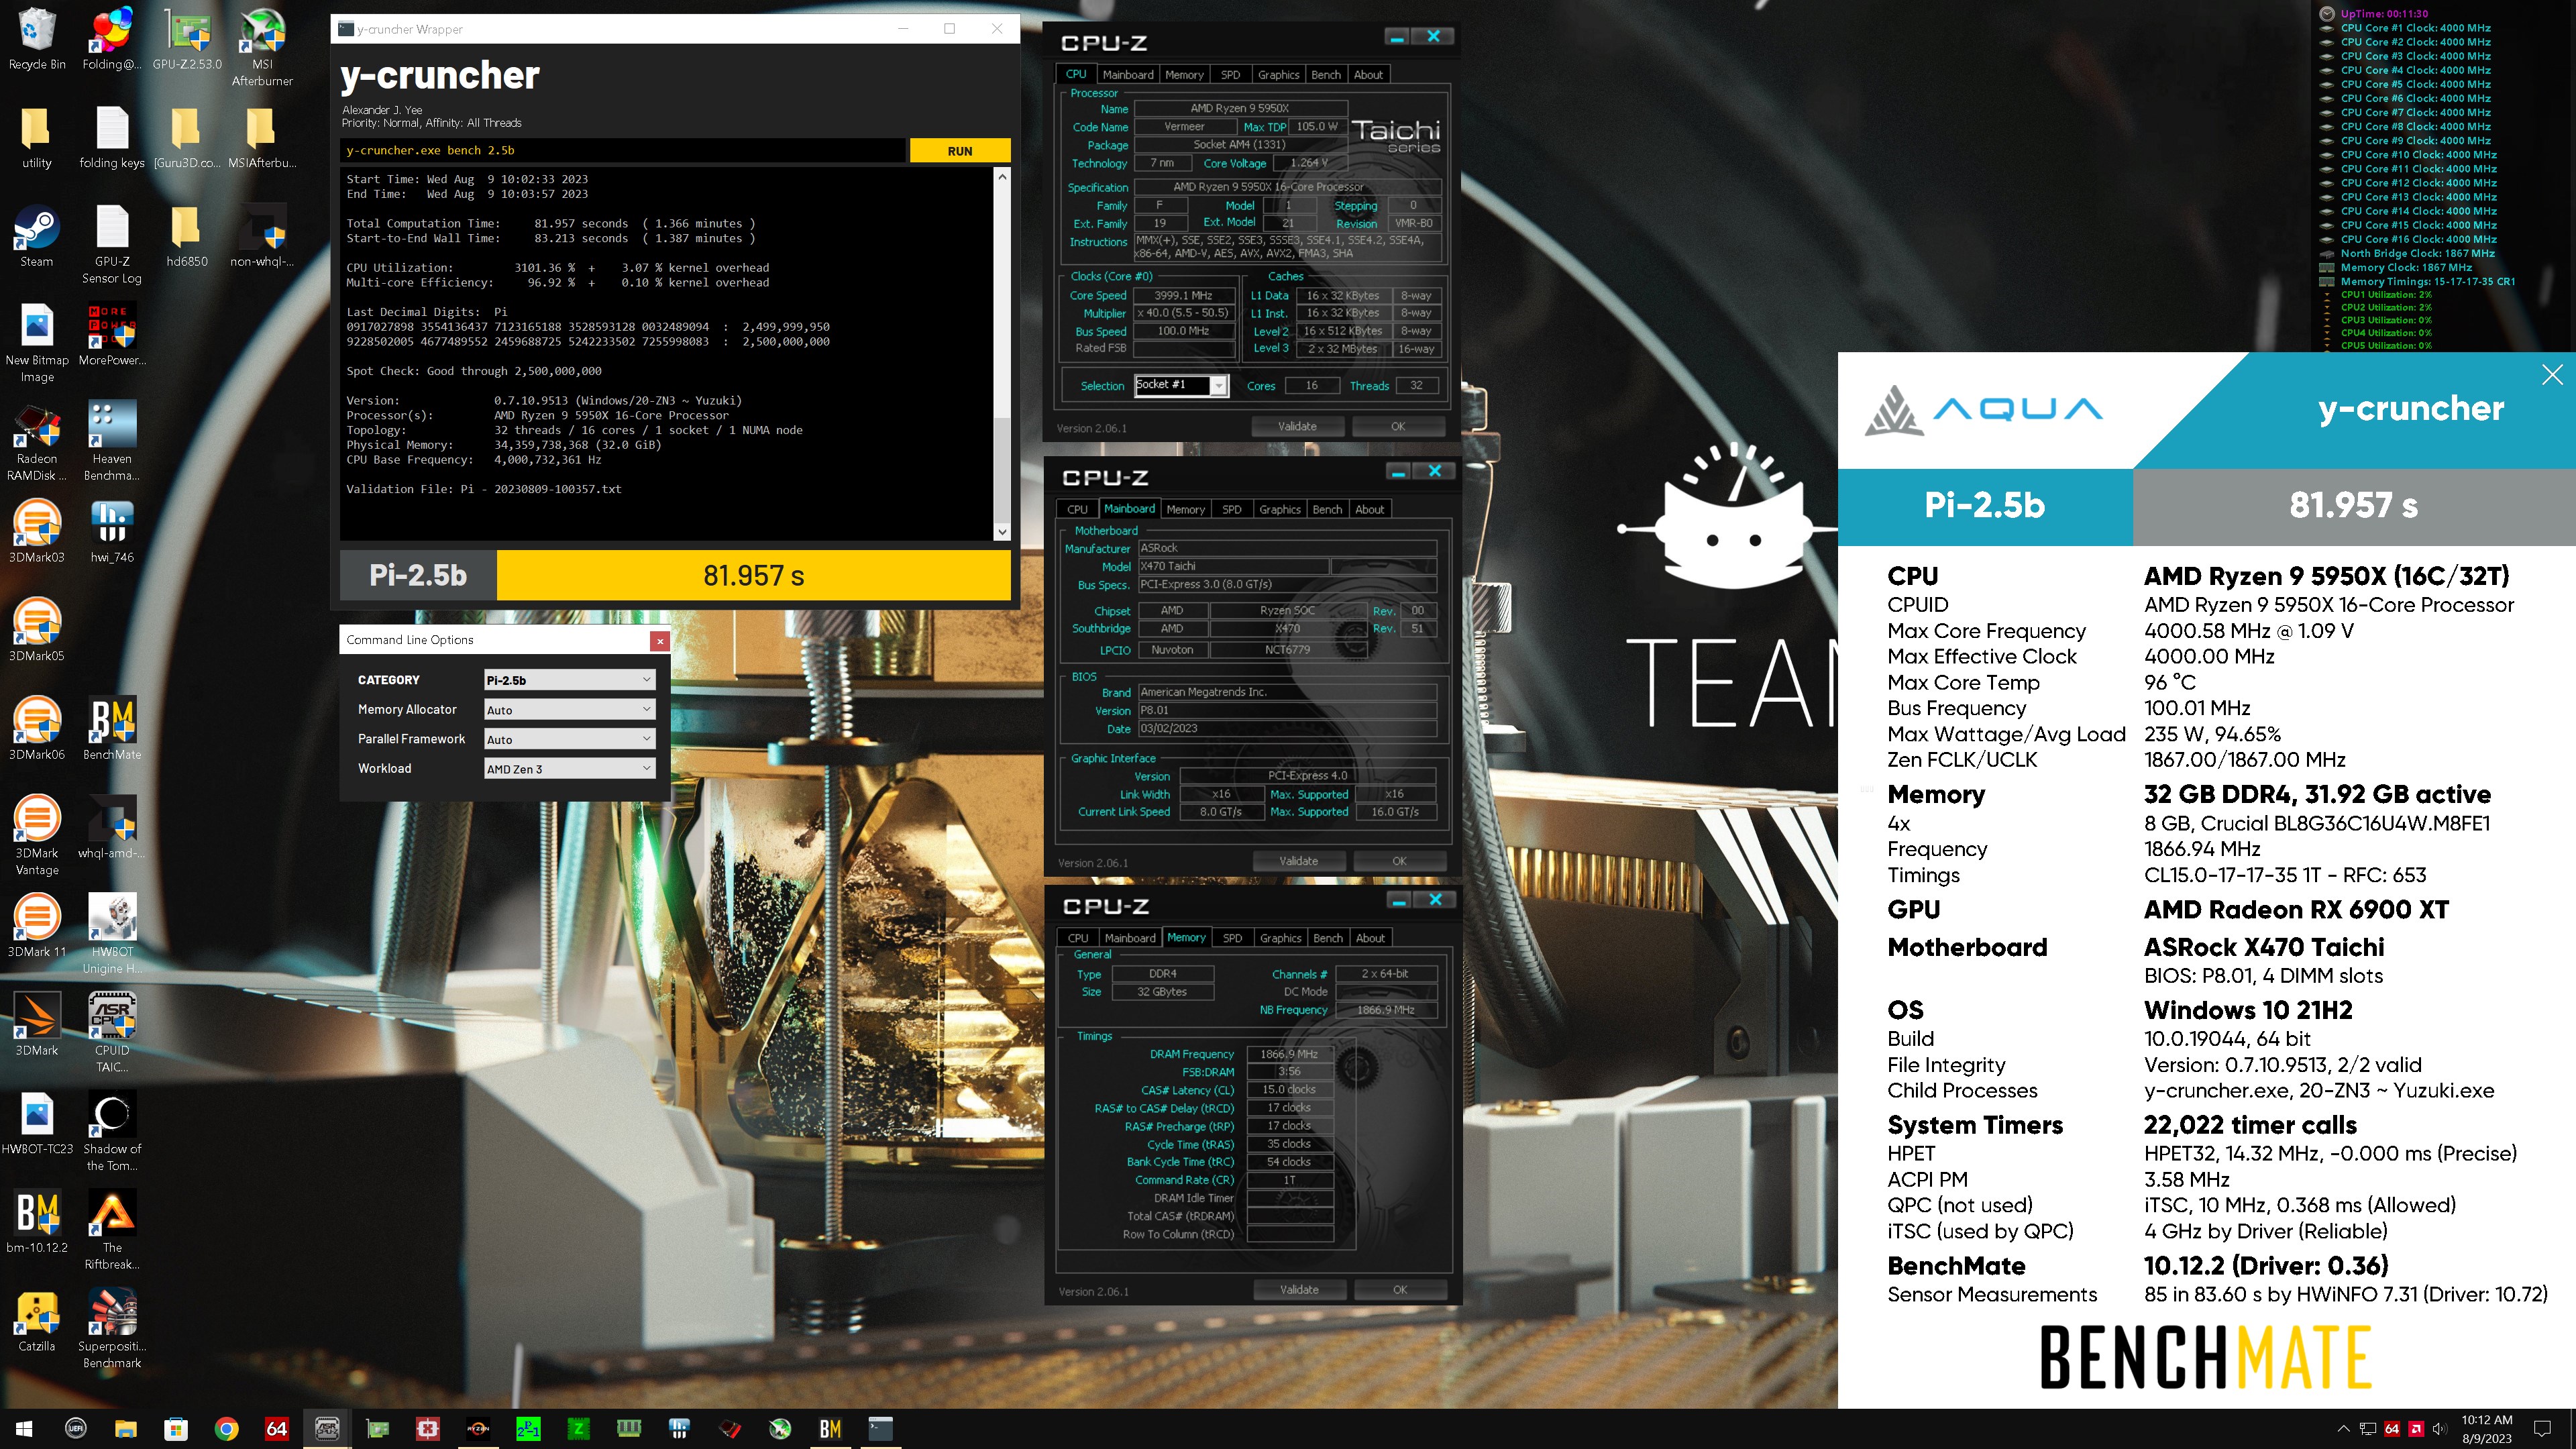Open the volume control in system tray
This screenshot has width=2576, height=1449.
pos(2440,1429)
